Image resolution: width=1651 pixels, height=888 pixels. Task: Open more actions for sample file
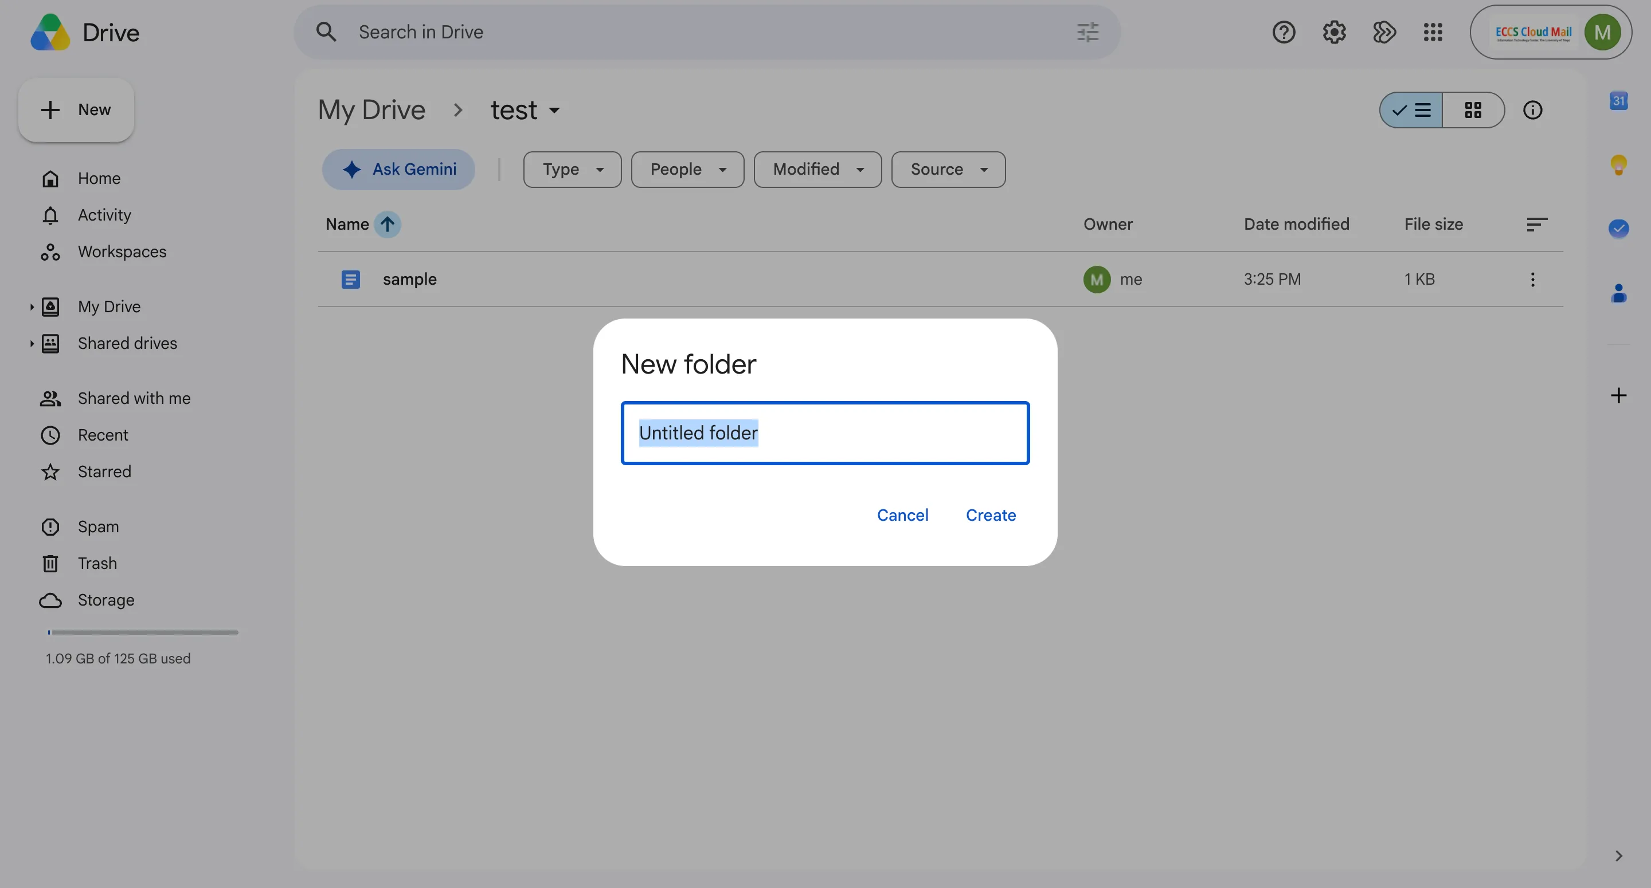1532,280
